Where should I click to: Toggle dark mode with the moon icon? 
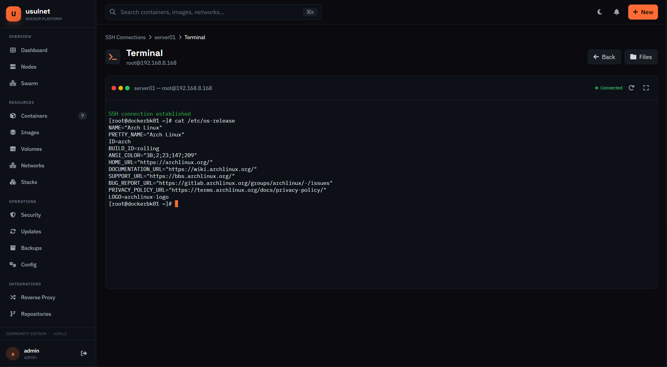click(x=600, y=12)
